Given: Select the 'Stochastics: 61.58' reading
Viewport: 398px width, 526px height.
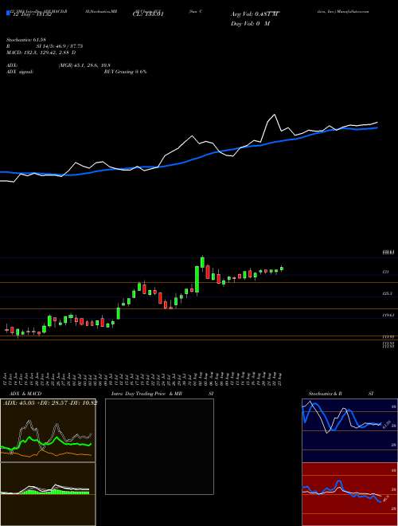Looking at the screenshot, I should (25, 40).
